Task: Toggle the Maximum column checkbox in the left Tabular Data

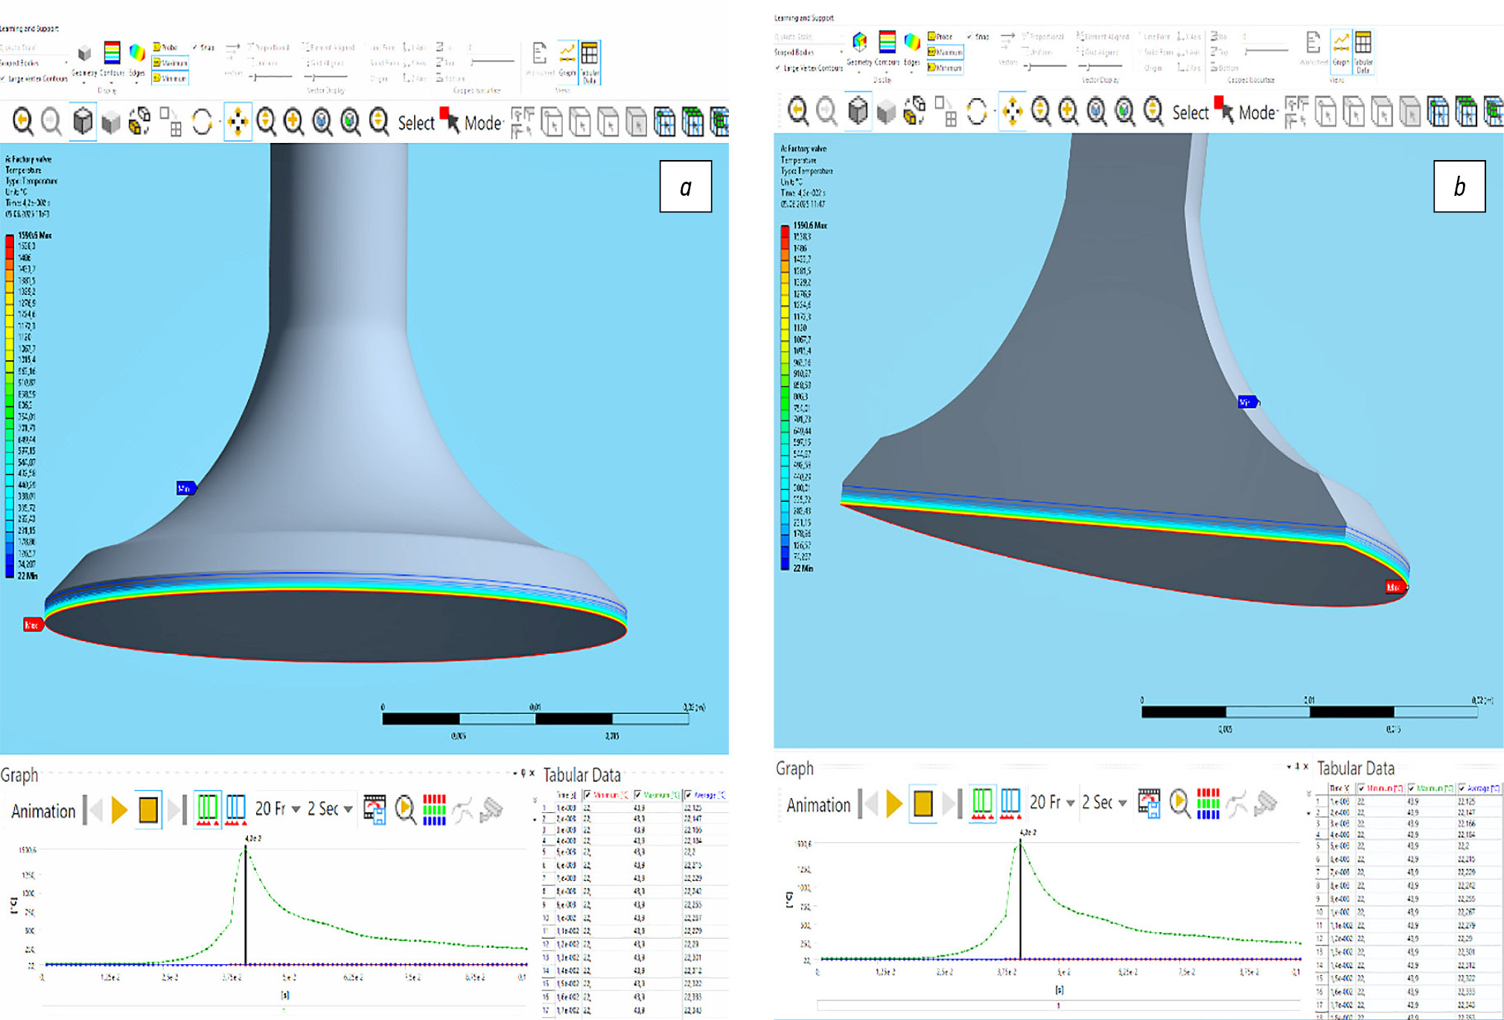Action: [x=638, y=795]
